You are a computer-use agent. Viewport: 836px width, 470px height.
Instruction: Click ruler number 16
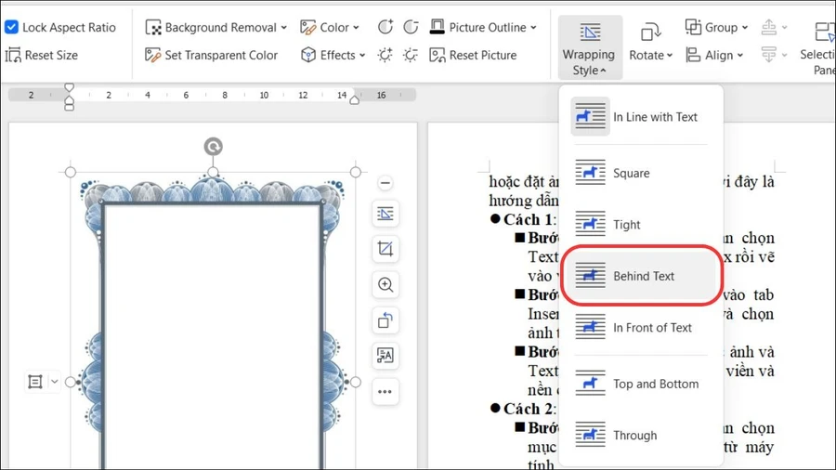381,95
